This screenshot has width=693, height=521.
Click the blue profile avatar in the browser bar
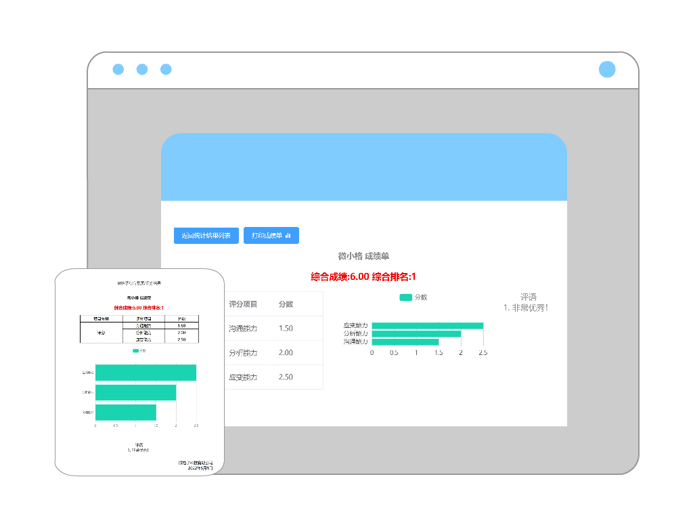tap(606, 68)
